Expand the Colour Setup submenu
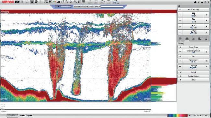The height and width of the screenshot is (118, 211). pyautogui.click(x=193, y=47)
